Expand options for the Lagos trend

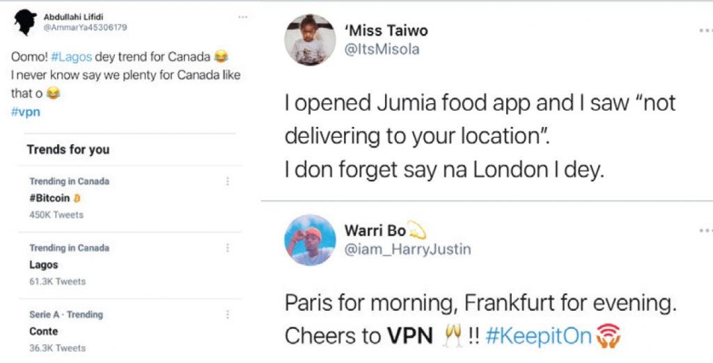(228, 248)
